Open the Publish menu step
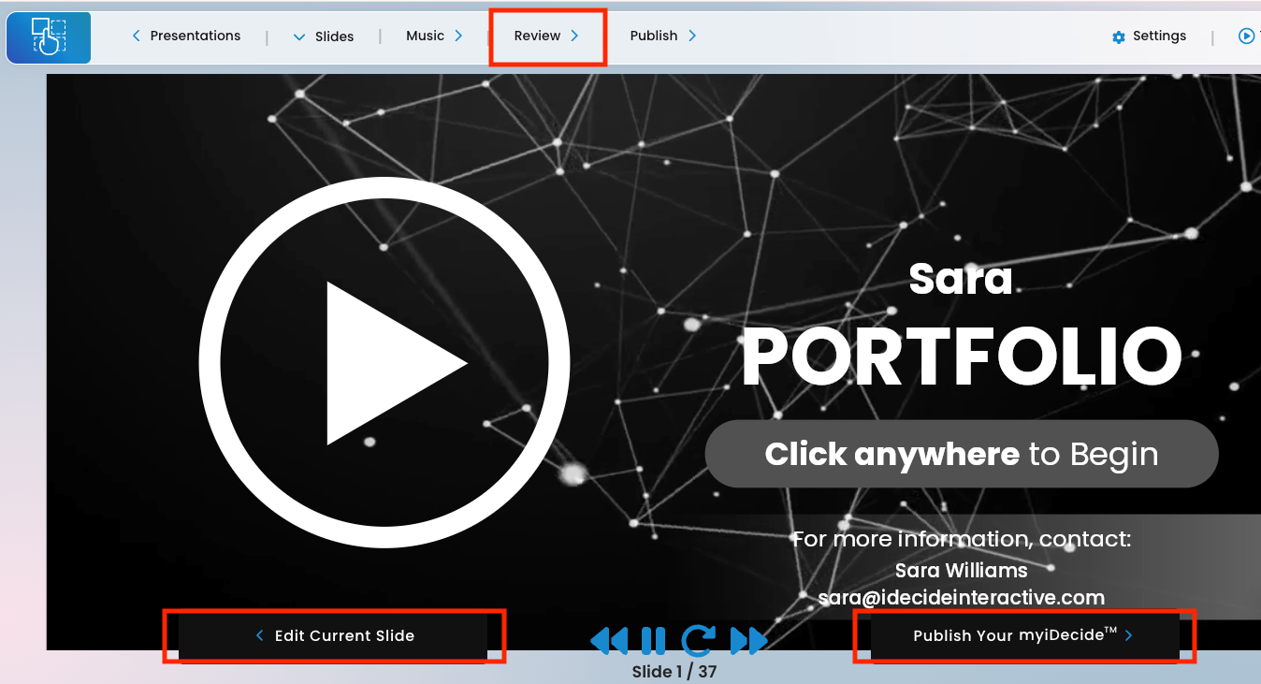1261x684 pixels. coord(663,36)
